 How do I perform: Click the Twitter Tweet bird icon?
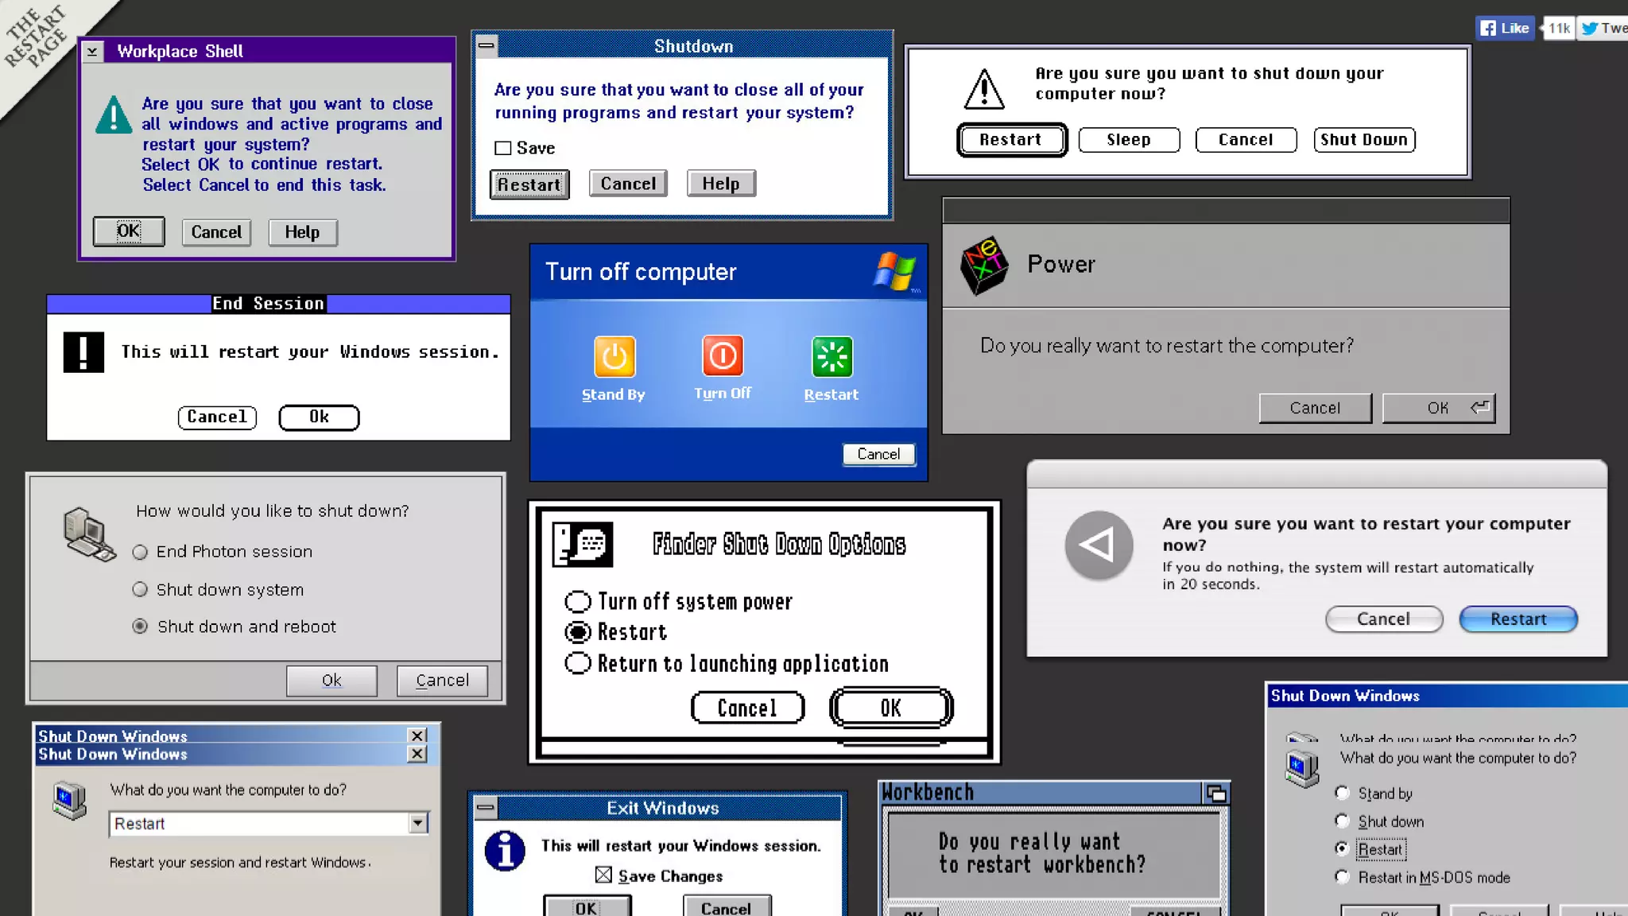click(x=1590, y=28)
